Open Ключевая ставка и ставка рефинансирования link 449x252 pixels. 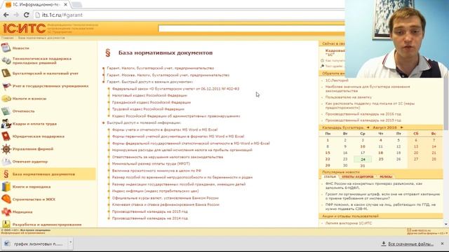pyautogui.click(x=166, y=204)
